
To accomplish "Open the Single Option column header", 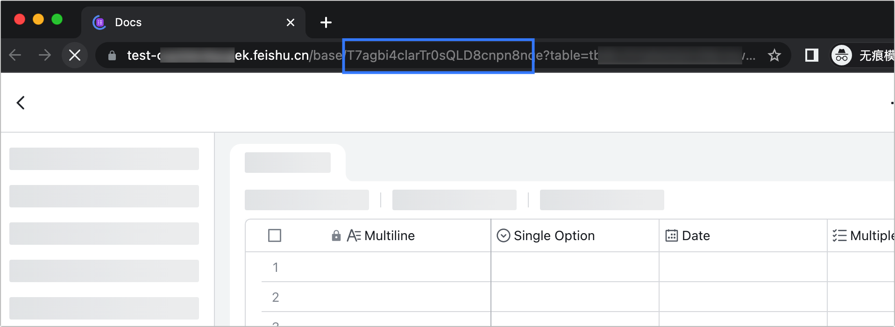I will (554, 235).
